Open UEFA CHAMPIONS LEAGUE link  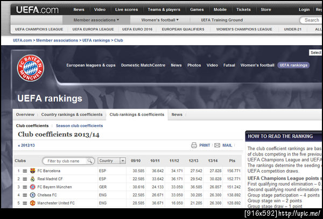[39, 29]
